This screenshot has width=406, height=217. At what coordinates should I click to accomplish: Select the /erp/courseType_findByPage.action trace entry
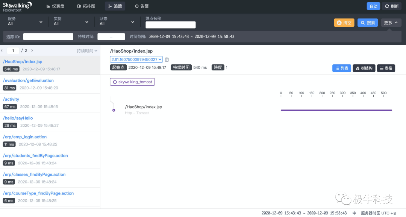click(x=50, y=197)
